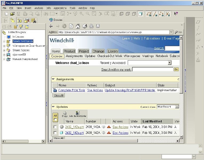The width and height of the screenshot is (204, 160).
Task: Click View All under Assignments
Action: [59, 95]
